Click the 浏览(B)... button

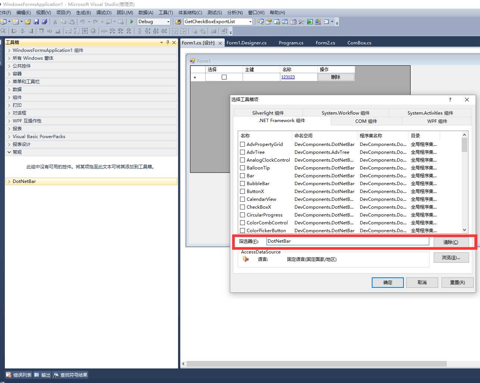pyautogui.click(x=451, y=258)
